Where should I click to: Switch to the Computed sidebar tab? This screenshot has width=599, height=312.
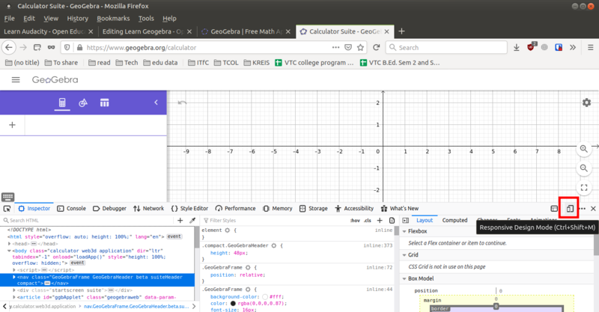click(x=454, y=221)
